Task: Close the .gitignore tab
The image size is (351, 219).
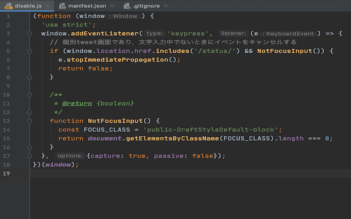Action: (166, 6)
